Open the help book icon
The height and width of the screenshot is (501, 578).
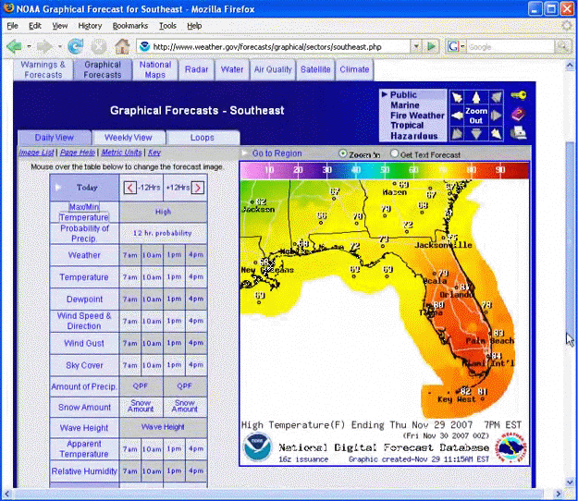pyautogui.click(x=518, y=115)
